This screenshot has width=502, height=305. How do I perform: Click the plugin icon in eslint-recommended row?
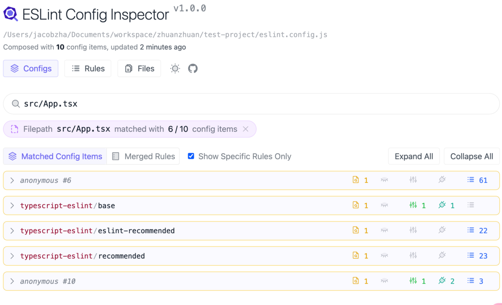pos(442,230)
